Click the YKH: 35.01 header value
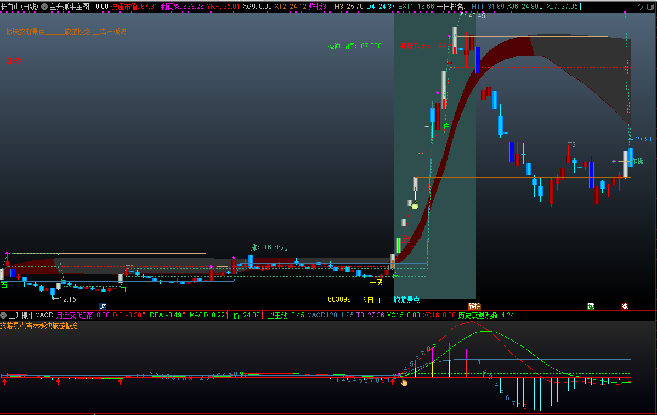The width and height of the screenshot is (657, 415). 223,7
